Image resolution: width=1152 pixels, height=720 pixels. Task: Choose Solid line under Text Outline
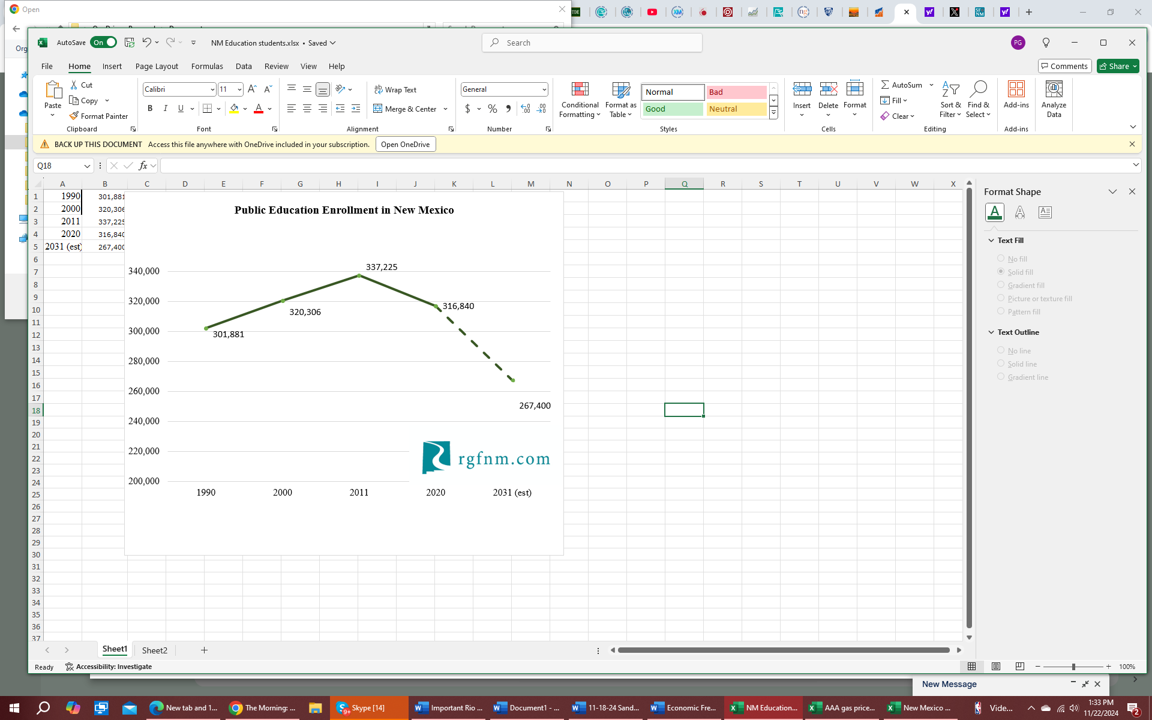tap(1001, 364)
